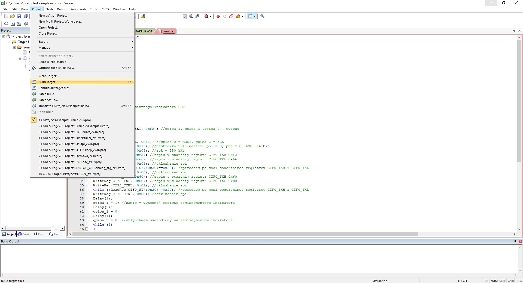Viewport: 523px width, 283px height.
Task: Collapse the Target 1 tree node
Action: coord(9,42)
